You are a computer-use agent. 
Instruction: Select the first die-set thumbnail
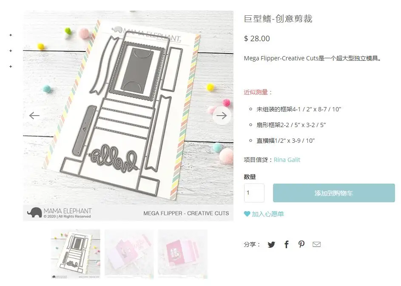tap(75, 254)
